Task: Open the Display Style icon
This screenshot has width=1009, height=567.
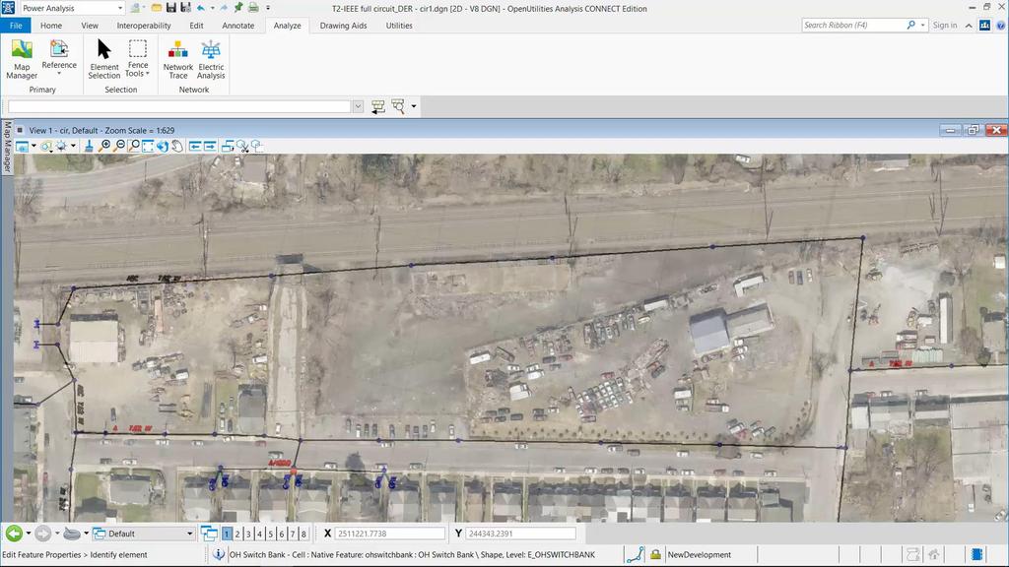Action: pos(46,147)
